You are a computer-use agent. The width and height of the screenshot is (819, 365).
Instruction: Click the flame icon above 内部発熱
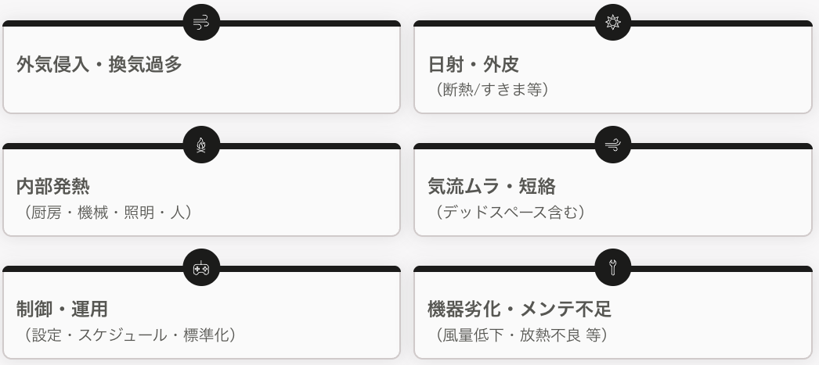point(201,145)
